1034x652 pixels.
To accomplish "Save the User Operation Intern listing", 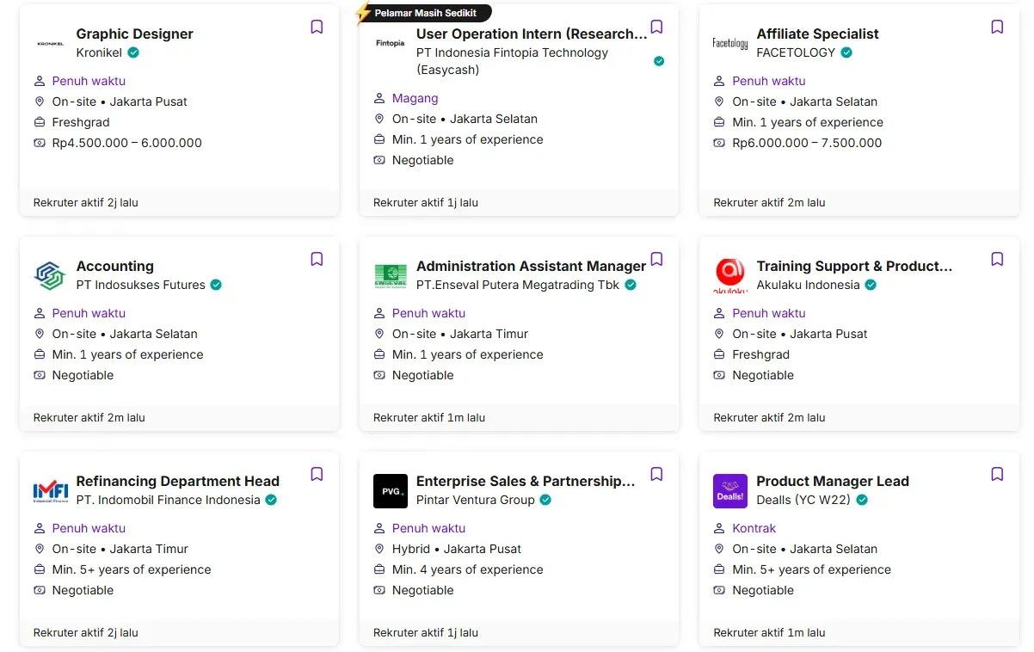I will pyautogui.click(x=656, y=28).
